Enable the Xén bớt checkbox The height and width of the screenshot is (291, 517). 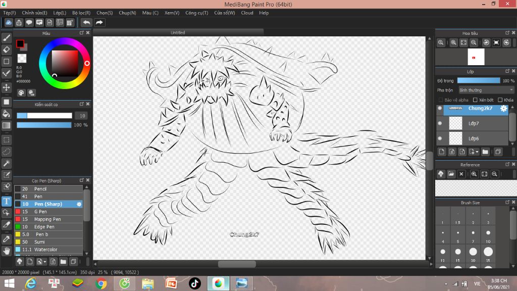[x=475, y=100]
